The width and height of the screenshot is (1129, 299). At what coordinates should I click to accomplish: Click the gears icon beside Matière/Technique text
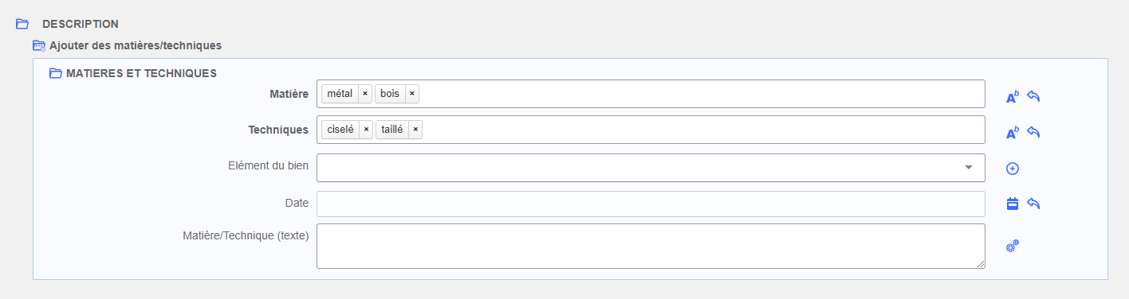click(1013, 247)
